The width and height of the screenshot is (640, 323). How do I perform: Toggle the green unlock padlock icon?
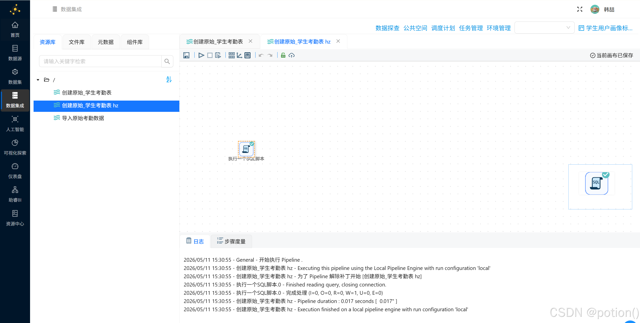(283, 55)
